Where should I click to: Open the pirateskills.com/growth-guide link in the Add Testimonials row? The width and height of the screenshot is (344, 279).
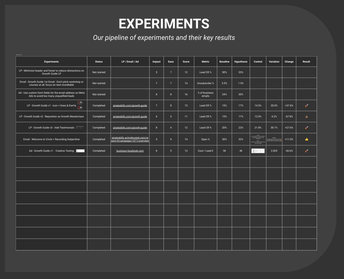(130, 128)
